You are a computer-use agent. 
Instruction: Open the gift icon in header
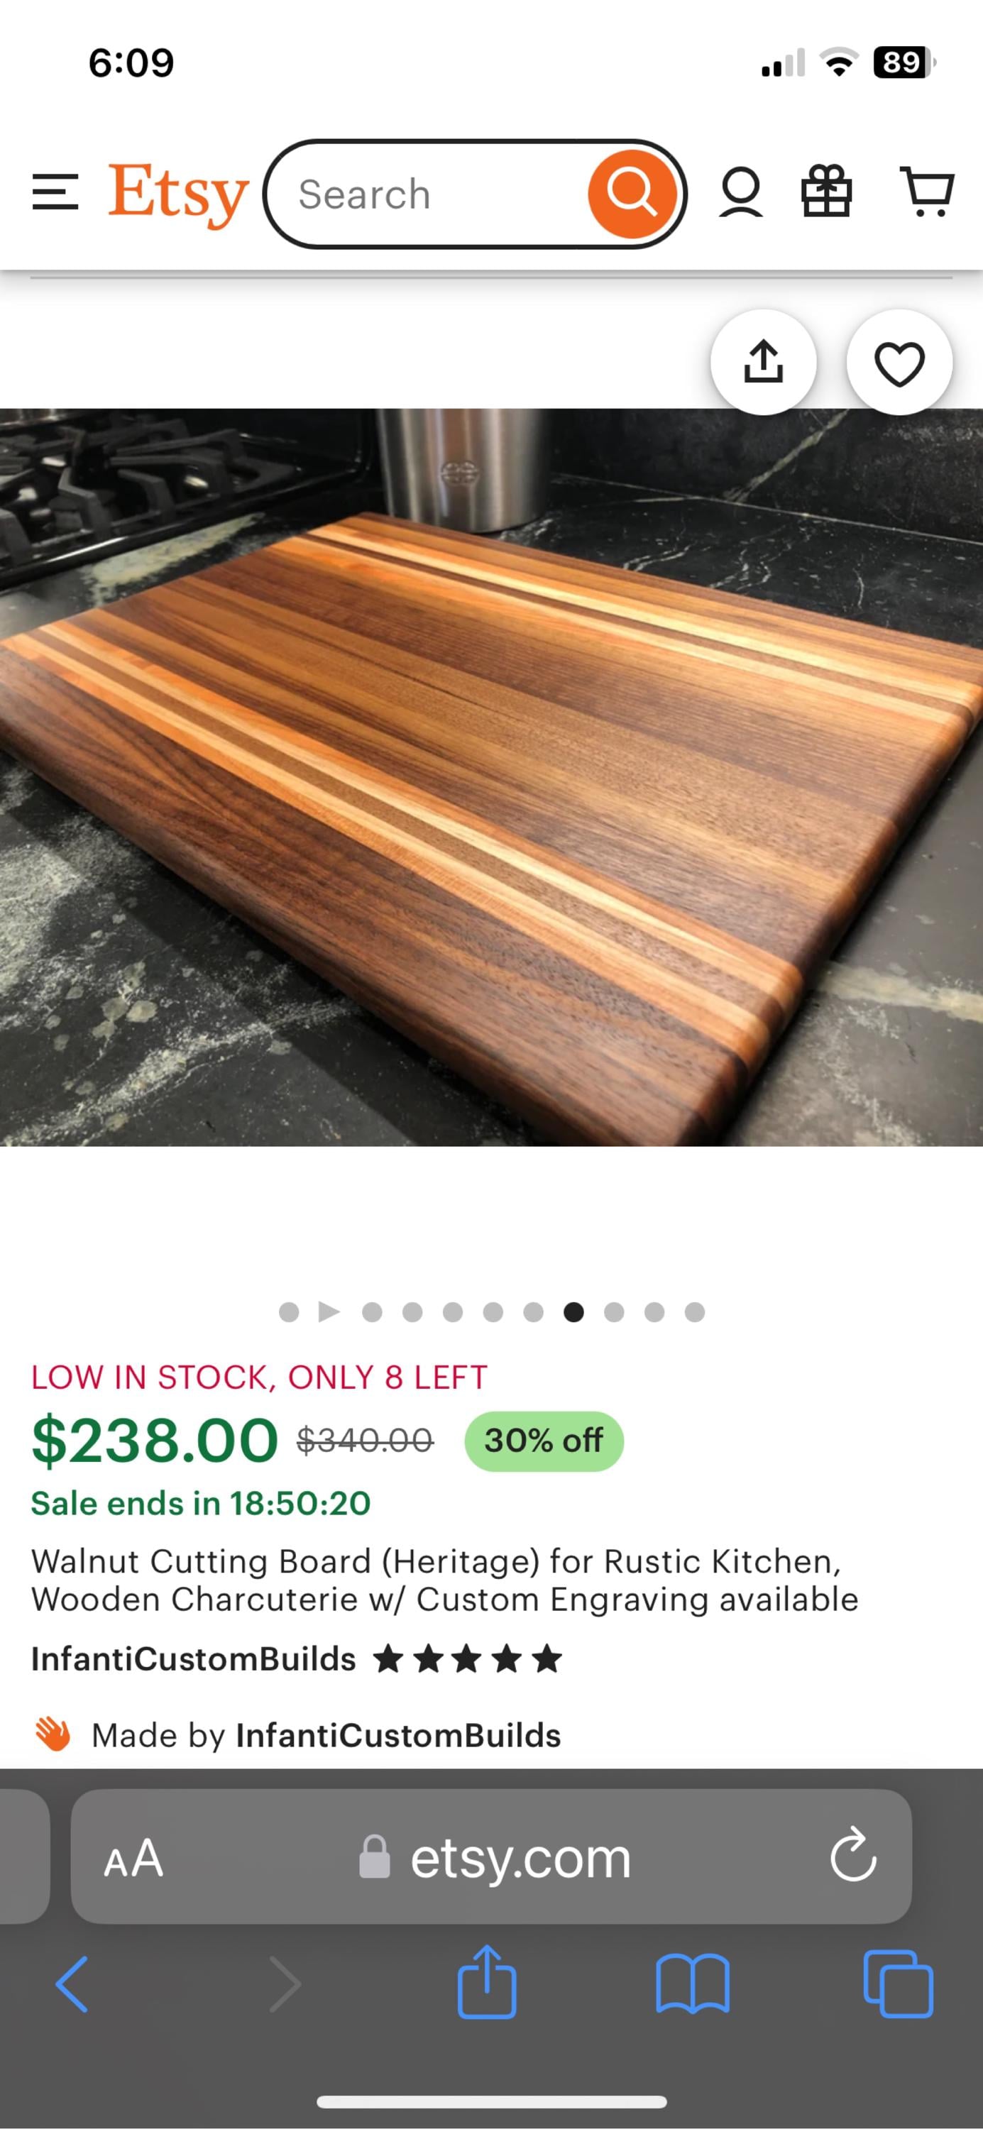point(827,192)
